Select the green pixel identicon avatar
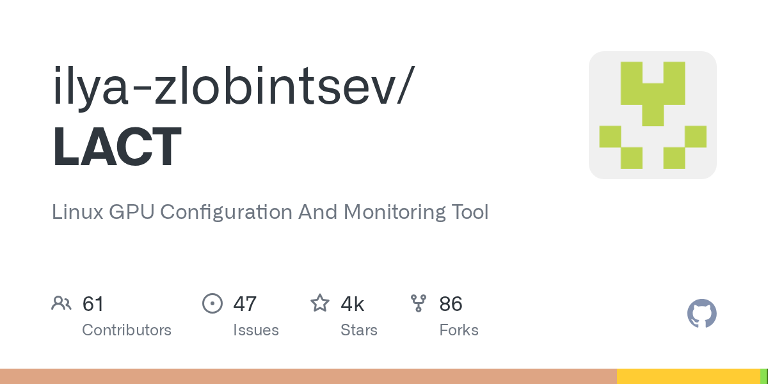 (652, 115)
